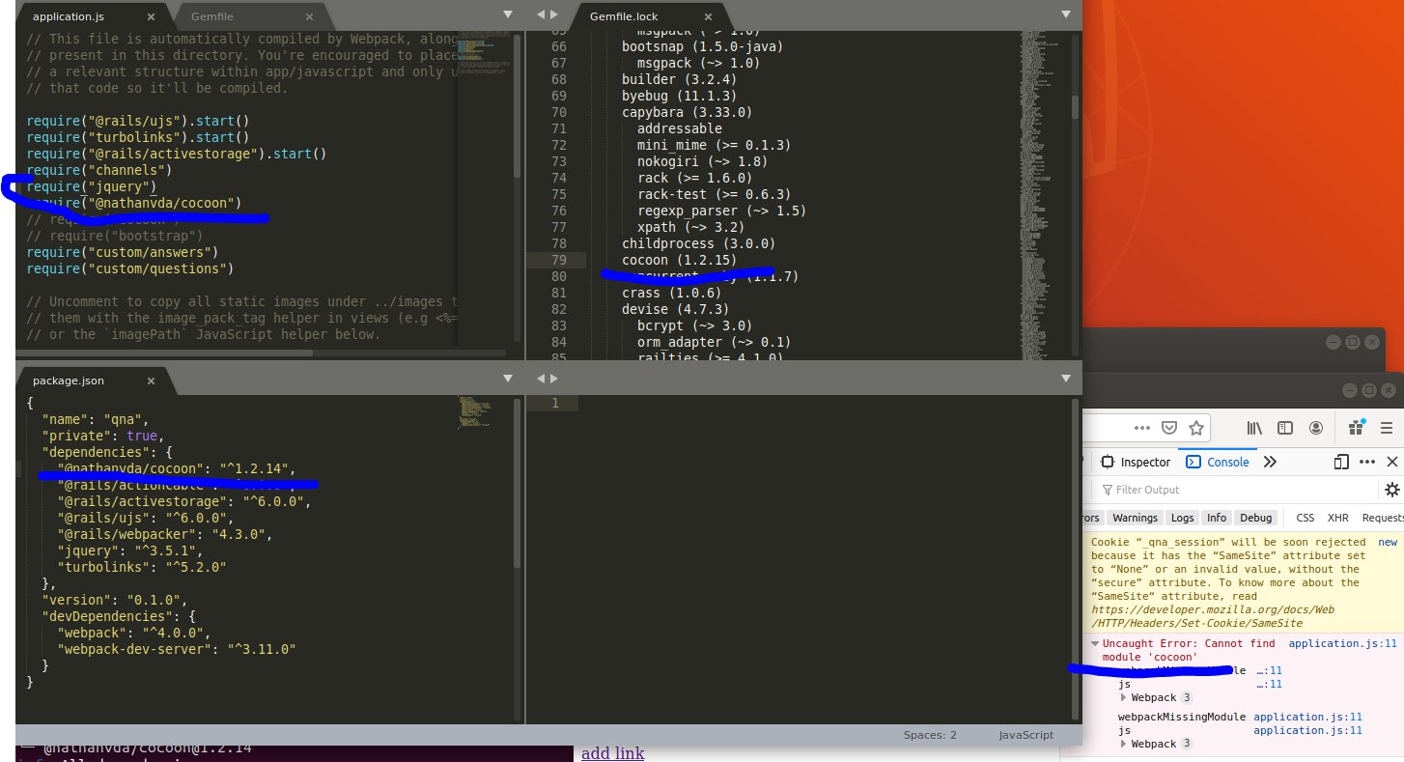Go to next tab arrow in Gemfile.lock pane
Viewport: 1404px width, 762px height.
[x=553, y=14]
